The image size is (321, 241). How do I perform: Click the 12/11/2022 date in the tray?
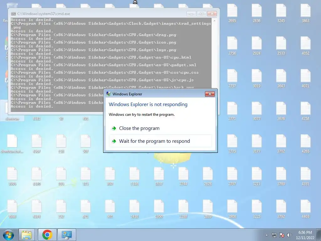click(305, 238)
